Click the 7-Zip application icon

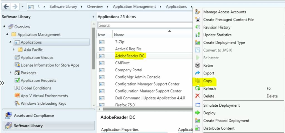tap(102, 42)
